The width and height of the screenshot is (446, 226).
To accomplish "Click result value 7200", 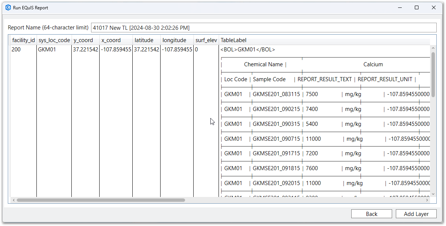I will pyautogui.click(x=312, y=153).
